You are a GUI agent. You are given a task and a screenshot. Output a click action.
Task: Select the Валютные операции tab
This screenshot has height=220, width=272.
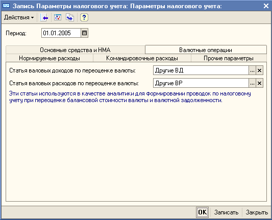pos(206,50)
